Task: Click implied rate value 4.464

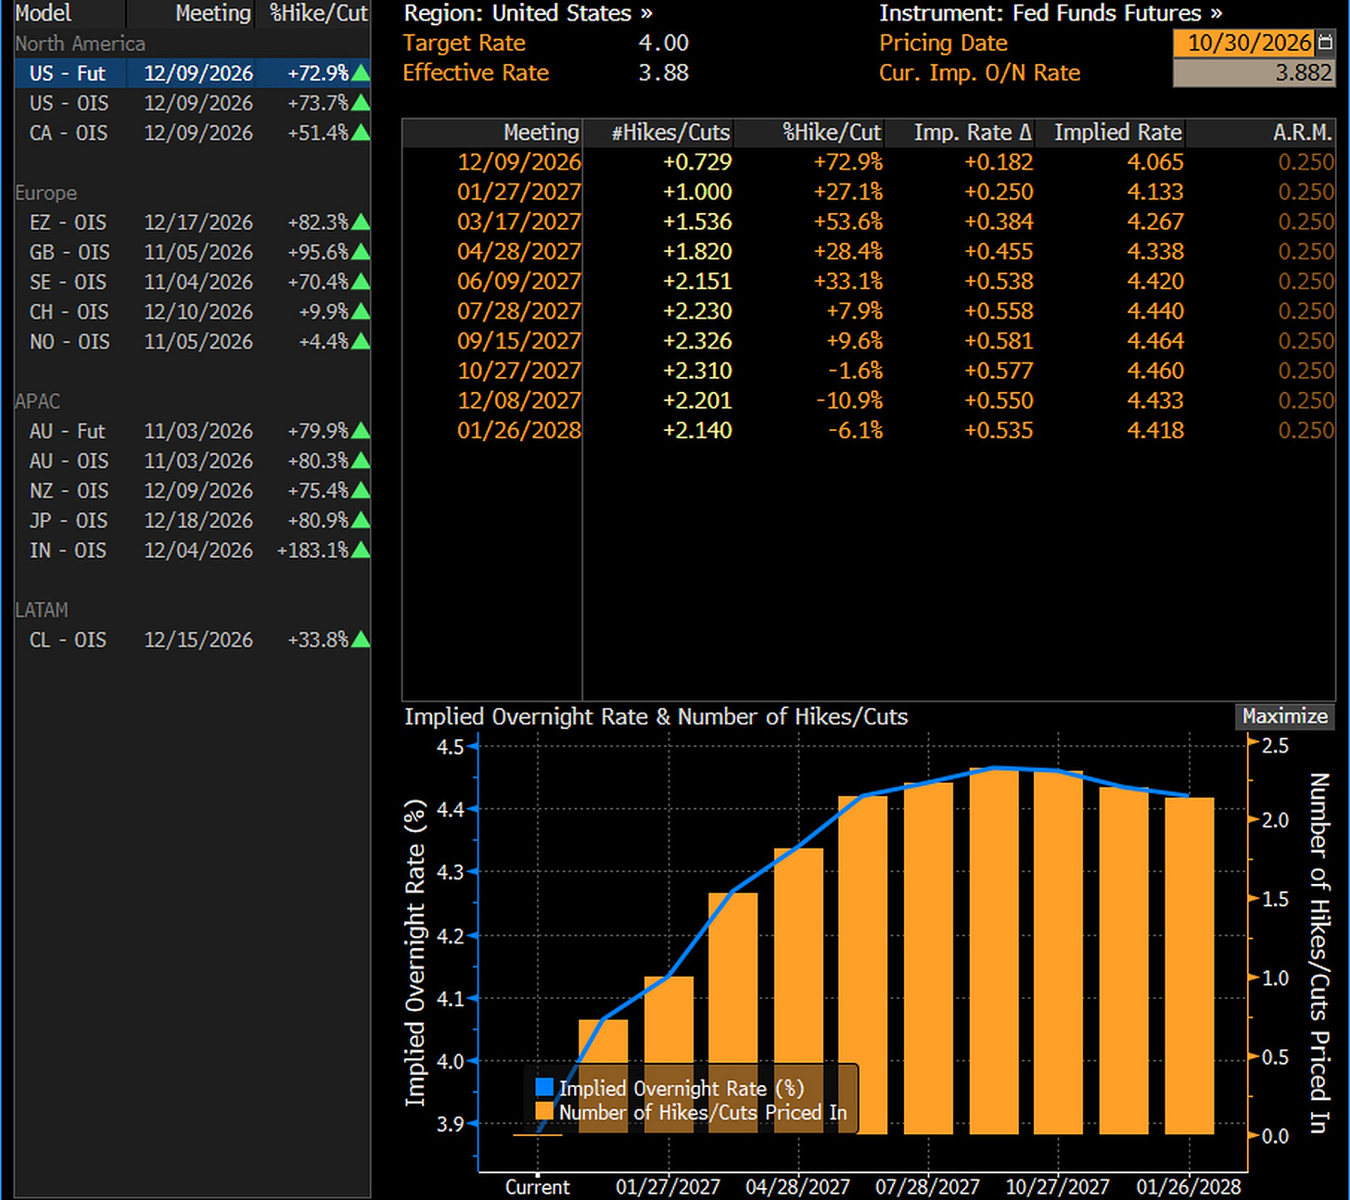Action: point(1155,341)
